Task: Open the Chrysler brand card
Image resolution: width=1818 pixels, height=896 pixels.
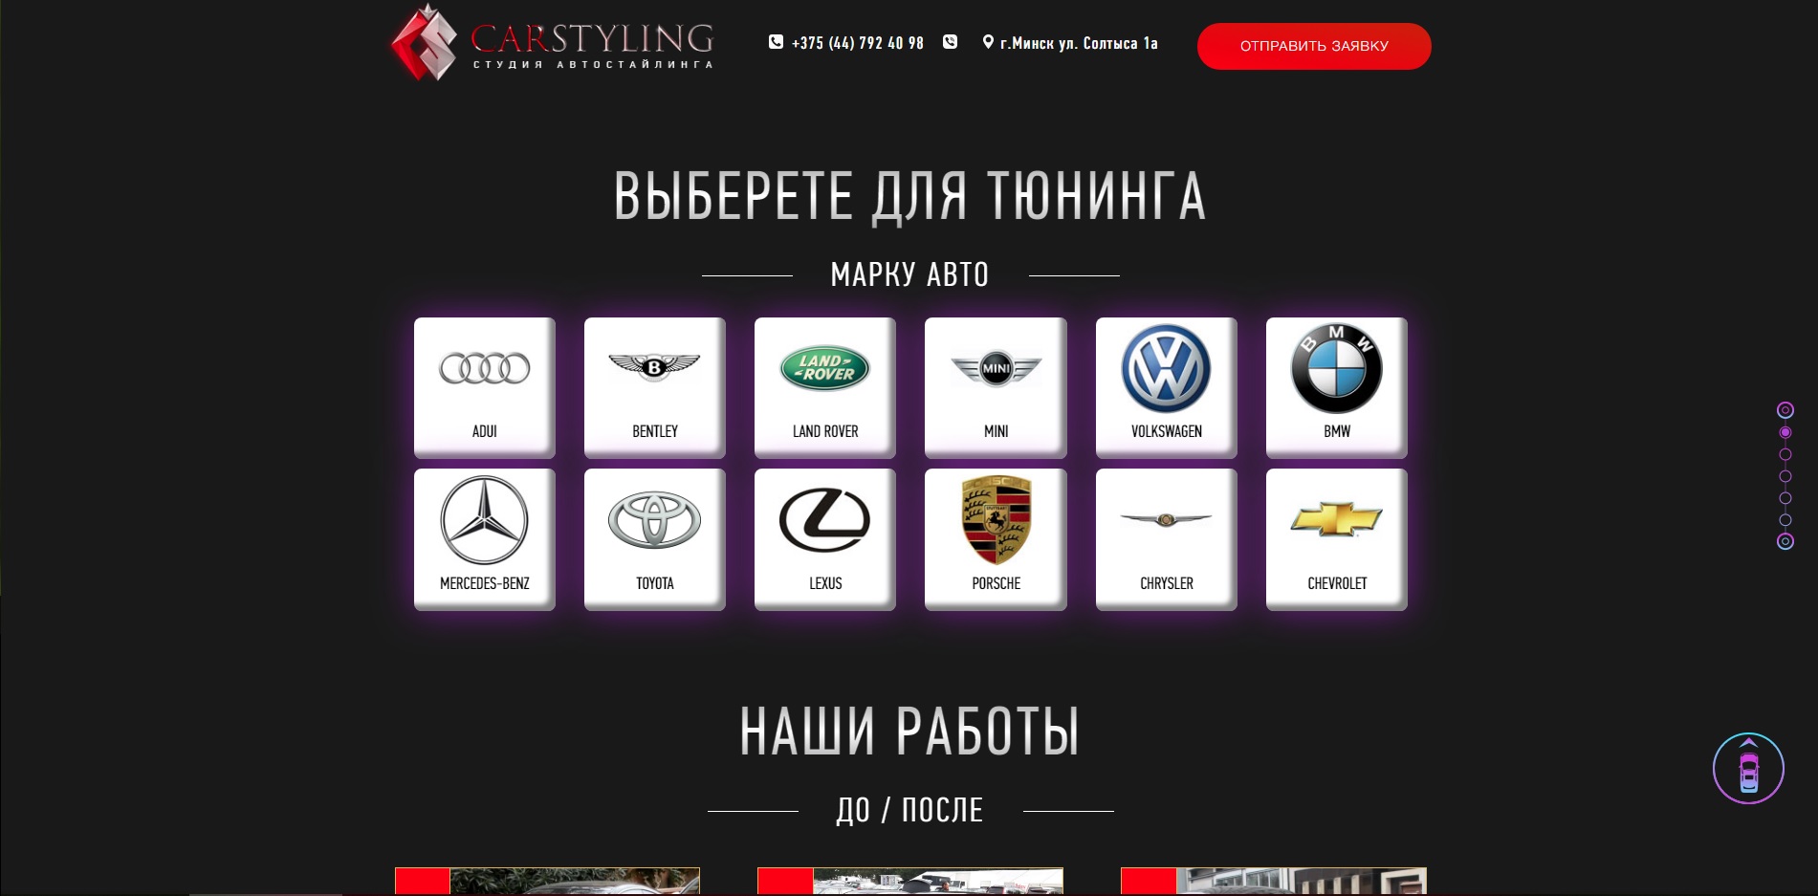Action: click(1167, 539)
